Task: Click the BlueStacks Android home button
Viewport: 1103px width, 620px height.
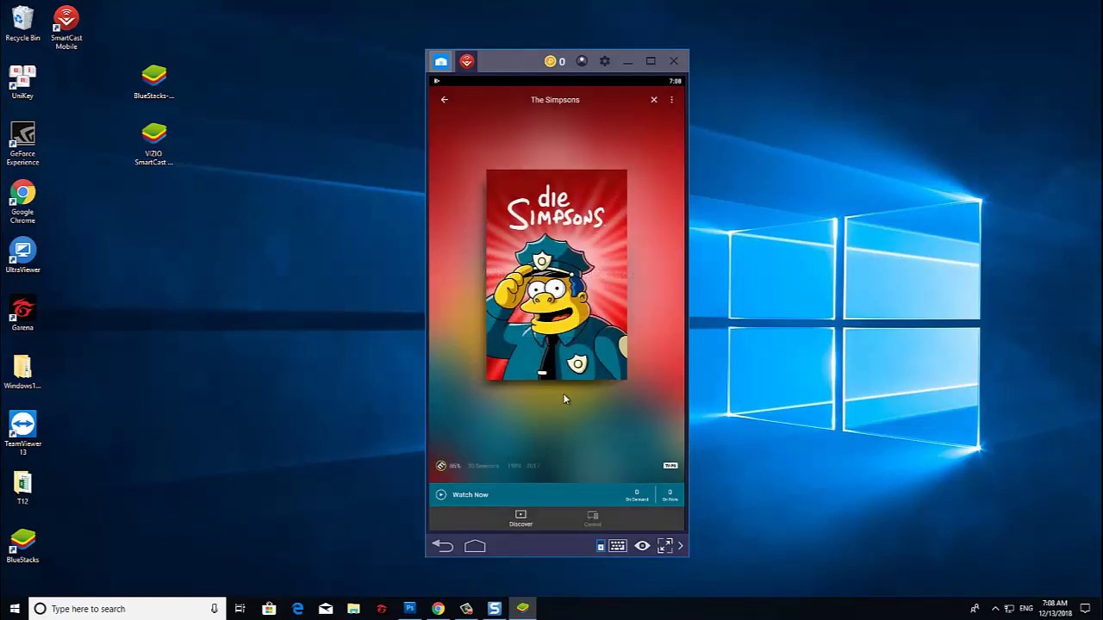Action: (475, 546)
